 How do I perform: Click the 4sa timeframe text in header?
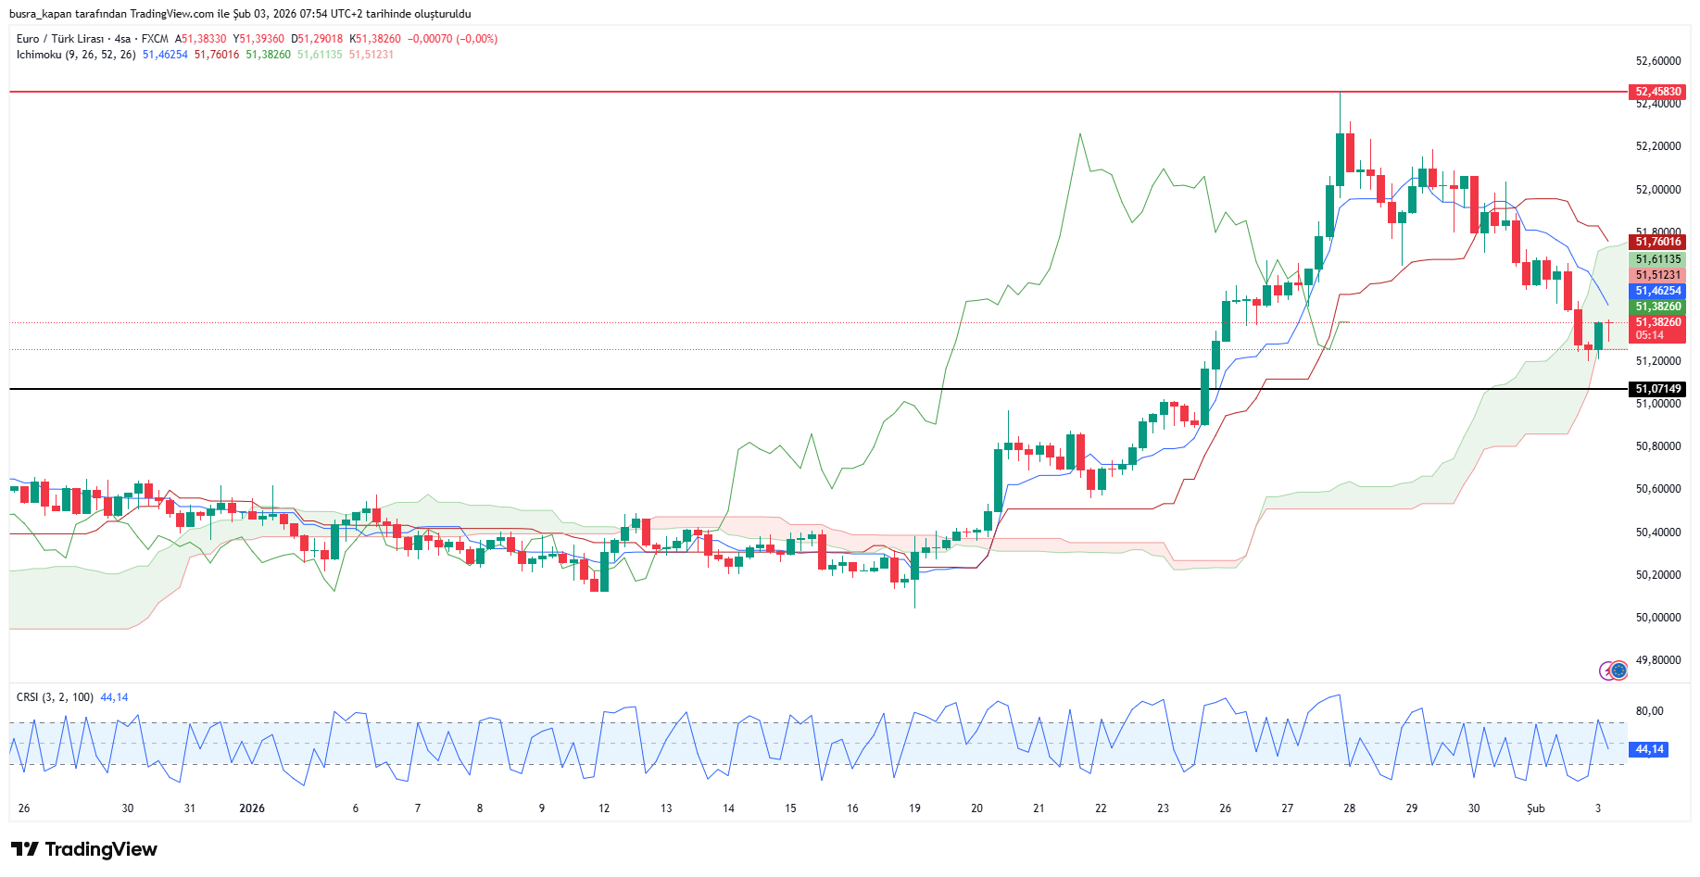pyautogui.click(x=122, y=39)
